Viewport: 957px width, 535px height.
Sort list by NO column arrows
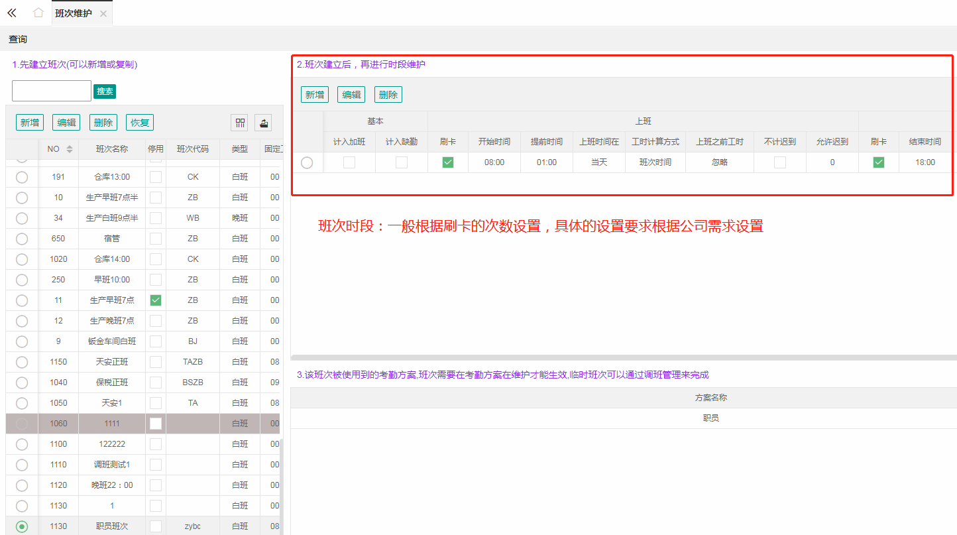pos(70,149)
